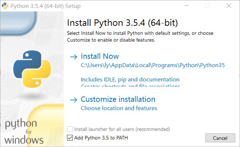
Task: Click the default install path under Install Now
Action: click(x=153, y=66)
